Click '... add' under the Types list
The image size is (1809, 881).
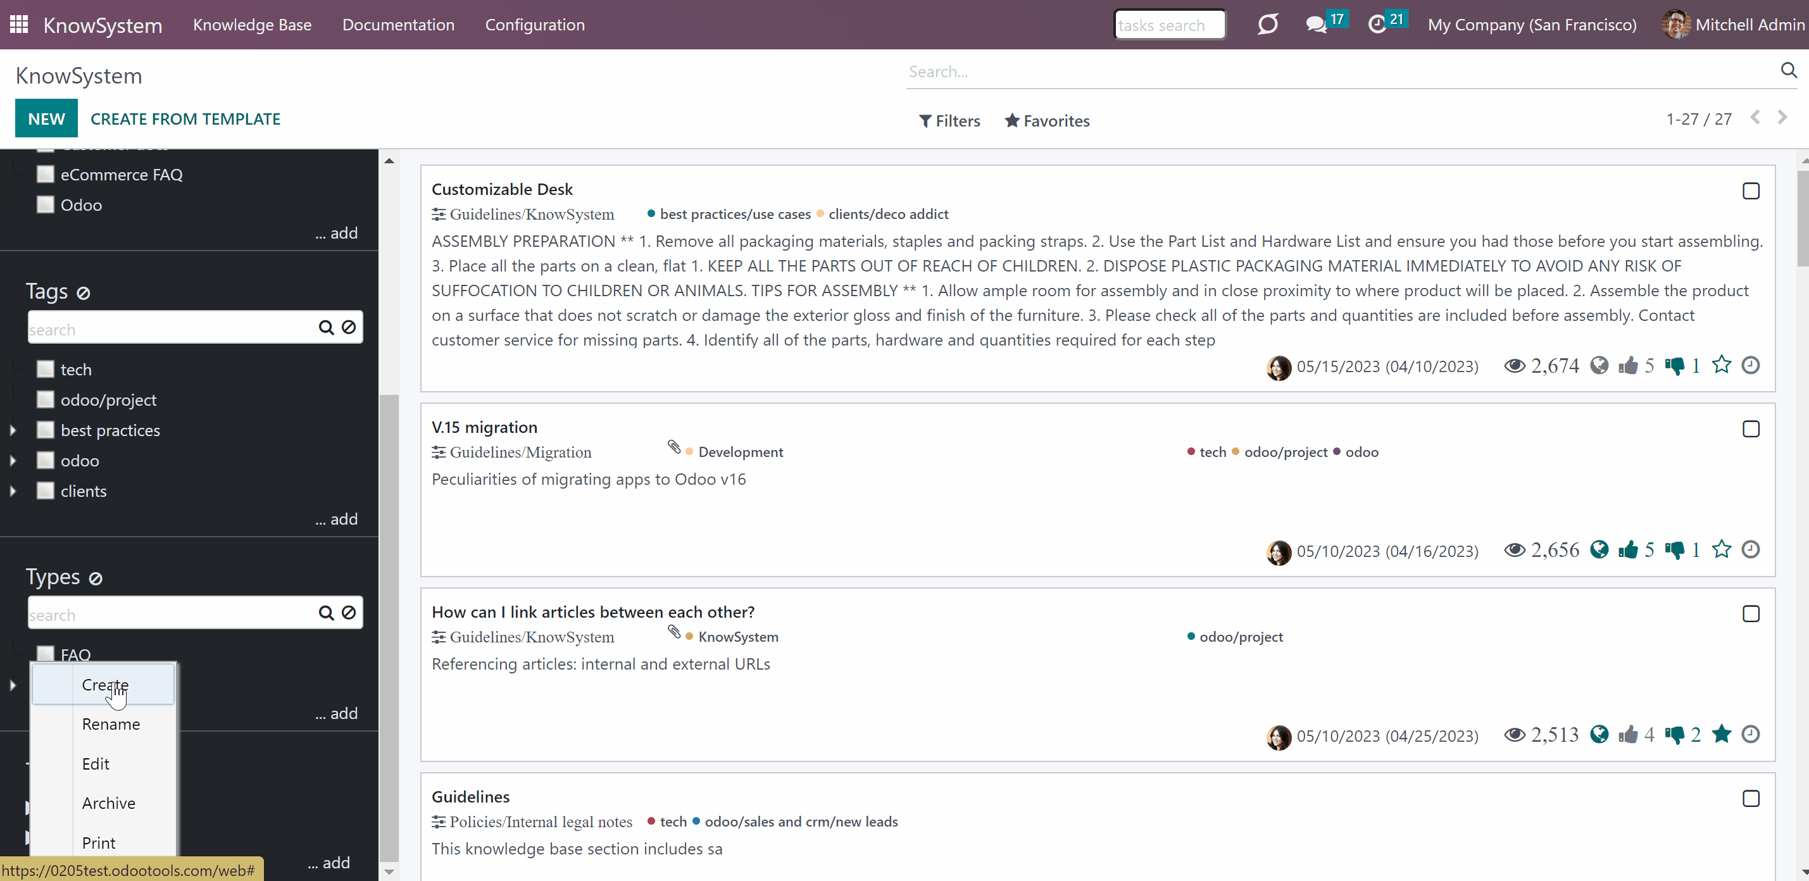tap(336, 713)
